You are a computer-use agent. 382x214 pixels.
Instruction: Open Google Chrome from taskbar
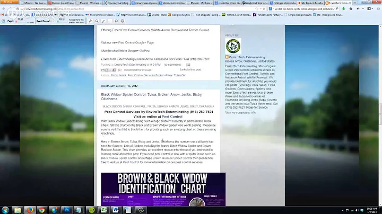(42, 210)
